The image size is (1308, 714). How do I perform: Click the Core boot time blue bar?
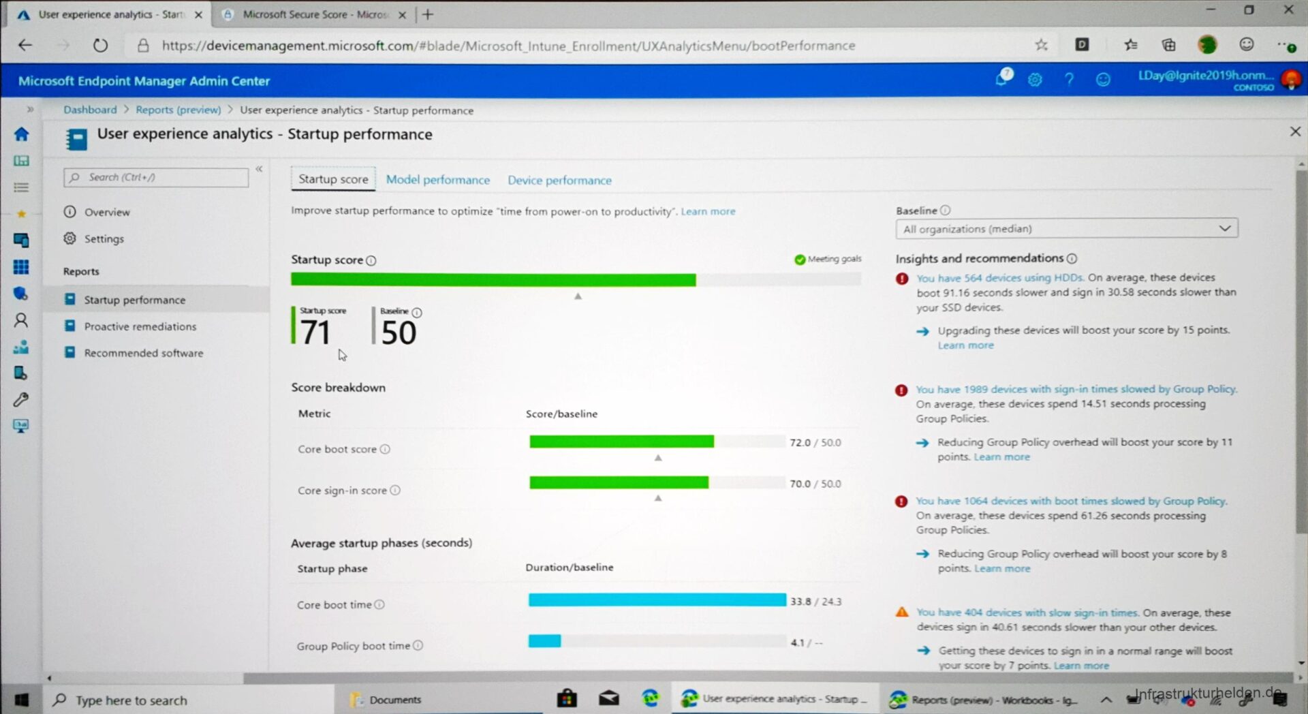point(657,600)
